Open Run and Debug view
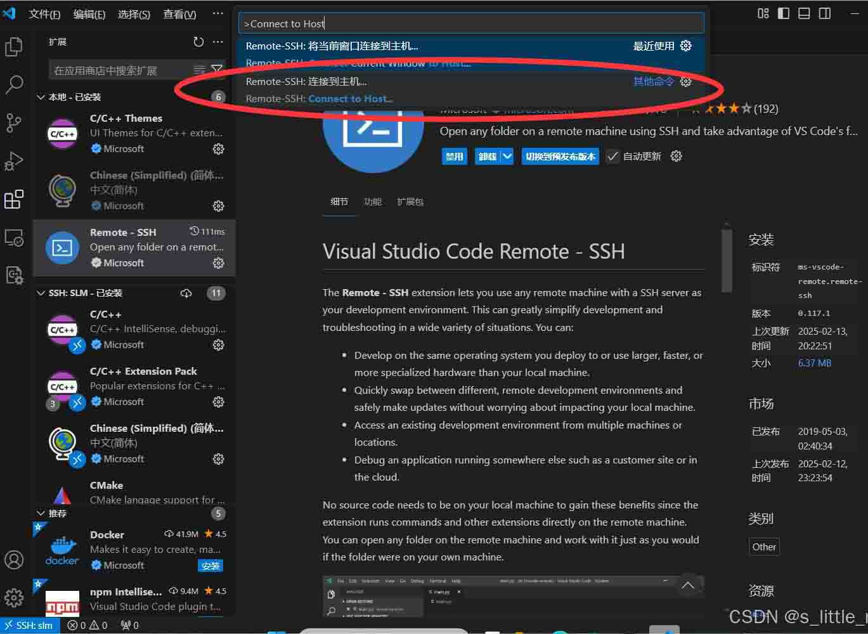The image size is (868, 634). (14, 161)
